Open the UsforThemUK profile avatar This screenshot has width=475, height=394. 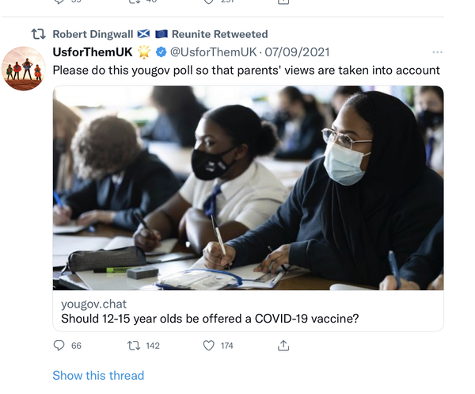(x=24, y=68)
